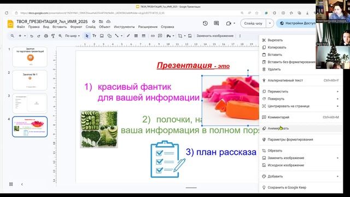Click the 'Презентация' heading text
350x197 pixels.
[x=184, y=66]
